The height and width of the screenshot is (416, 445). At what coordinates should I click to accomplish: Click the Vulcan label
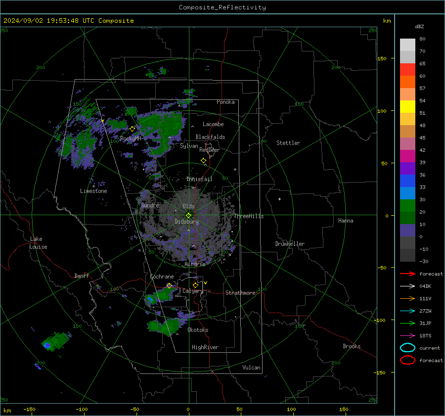(x=251, y=368)
